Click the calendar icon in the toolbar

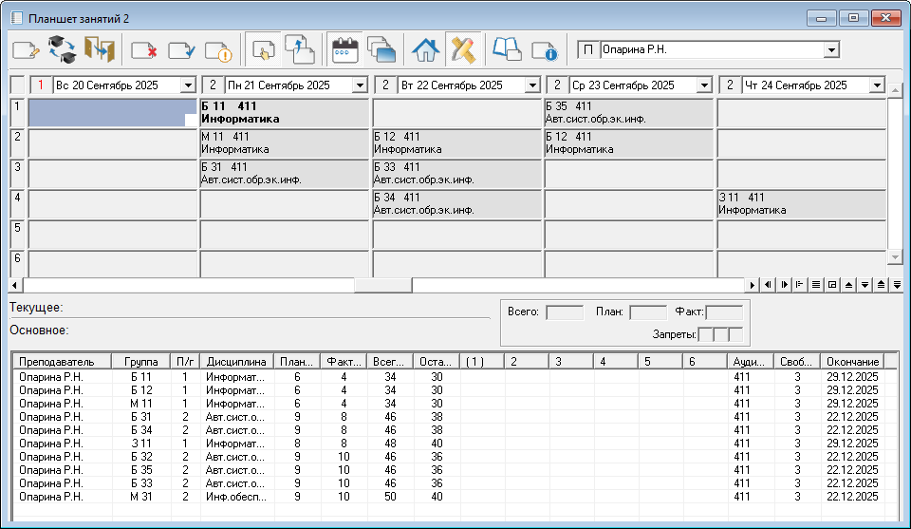pyautogui.click(x=344, y=49)
